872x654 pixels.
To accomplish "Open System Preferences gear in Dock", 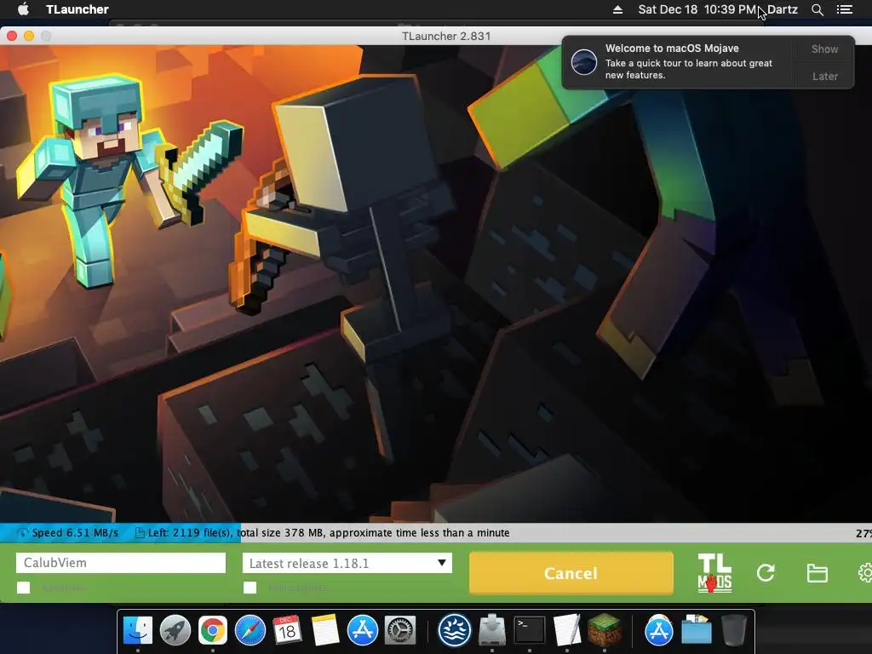I will click(x=400, y=631).
